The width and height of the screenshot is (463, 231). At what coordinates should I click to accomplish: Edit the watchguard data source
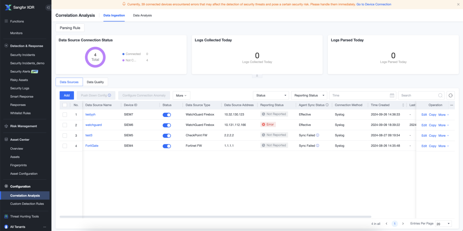[x=424, y=125]
